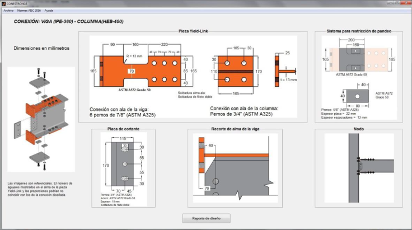Click the Pieza Yield-Link group title
Image resolution: width=412 pixels, height=230 pixels.
(x=193, y=31)
